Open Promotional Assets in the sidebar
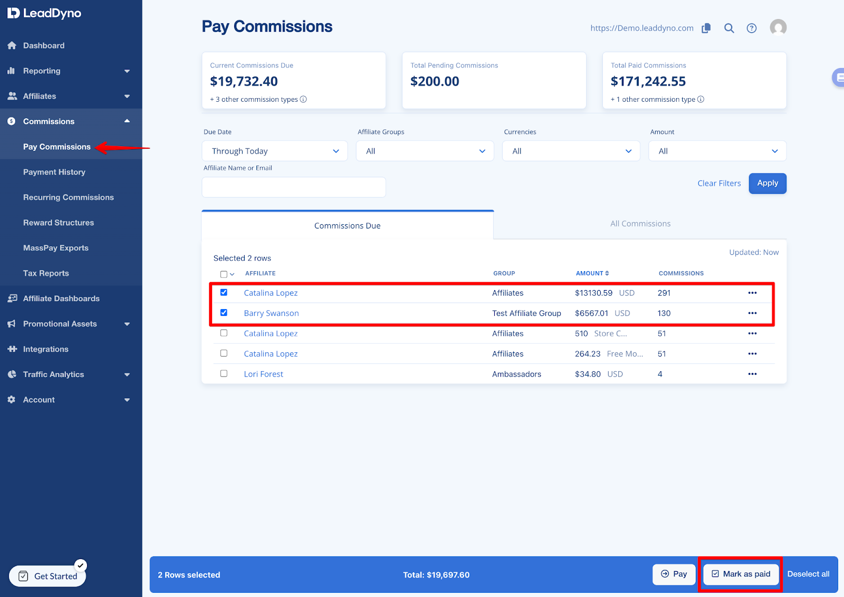Image resolution: width=844 pixels, height=597 pixels. click(x=60, y=323)
